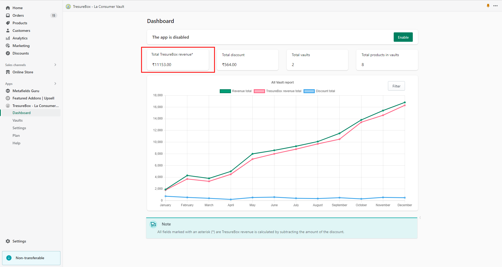Expand the Apps section

pos(55,84)
